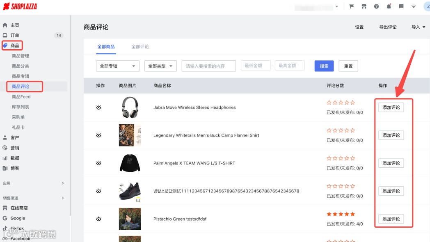Open 商品Feed submenu item

tap(21, 97)
